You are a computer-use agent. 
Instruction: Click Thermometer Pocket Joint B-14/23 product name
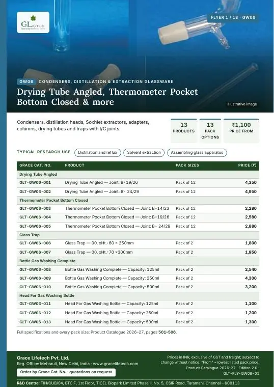117,209
